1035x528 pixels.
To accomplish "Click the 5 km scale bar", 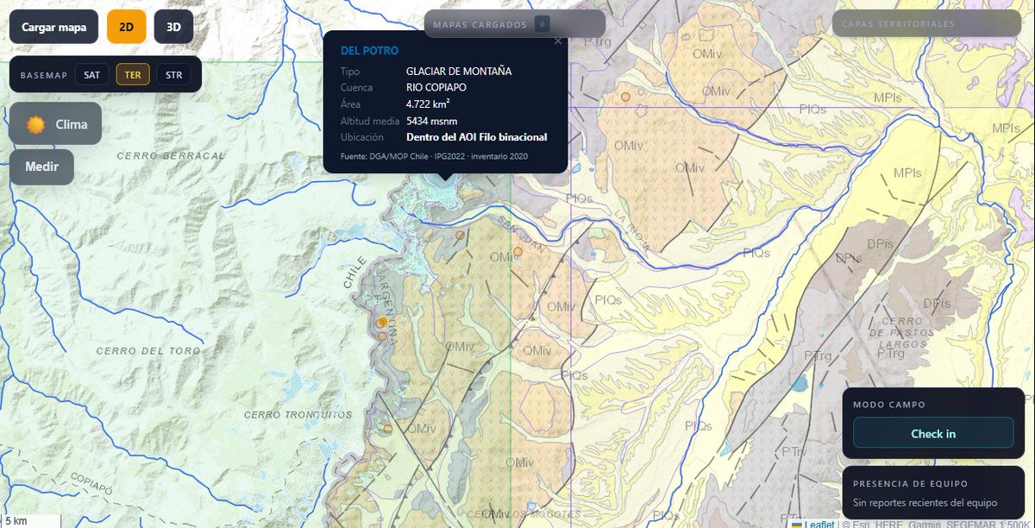I will click(29, 521).
